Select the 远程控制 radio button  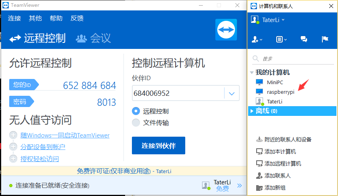136,111
